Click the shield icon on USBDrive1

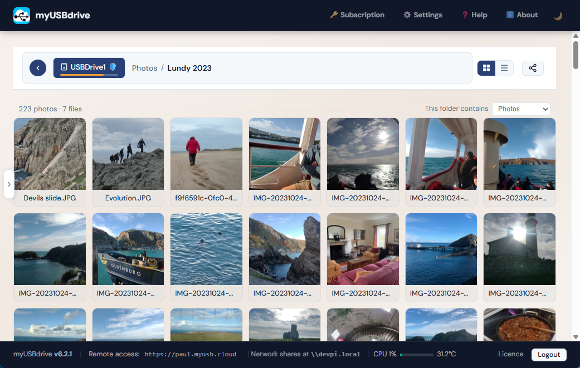point(113,67)
